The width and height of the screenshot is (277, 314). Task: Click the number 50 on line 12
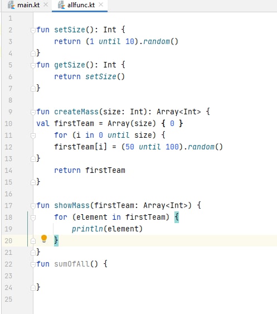130,147
